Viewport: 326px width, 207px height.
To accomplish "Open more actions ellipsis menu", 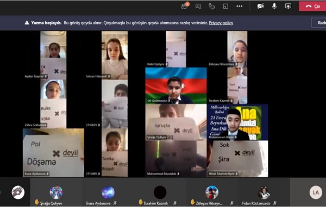I will click(x=240, y=7).
